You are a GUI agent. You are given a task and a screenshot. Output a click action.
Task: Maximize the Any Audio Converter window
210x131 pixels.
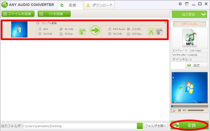coord(200,4)
